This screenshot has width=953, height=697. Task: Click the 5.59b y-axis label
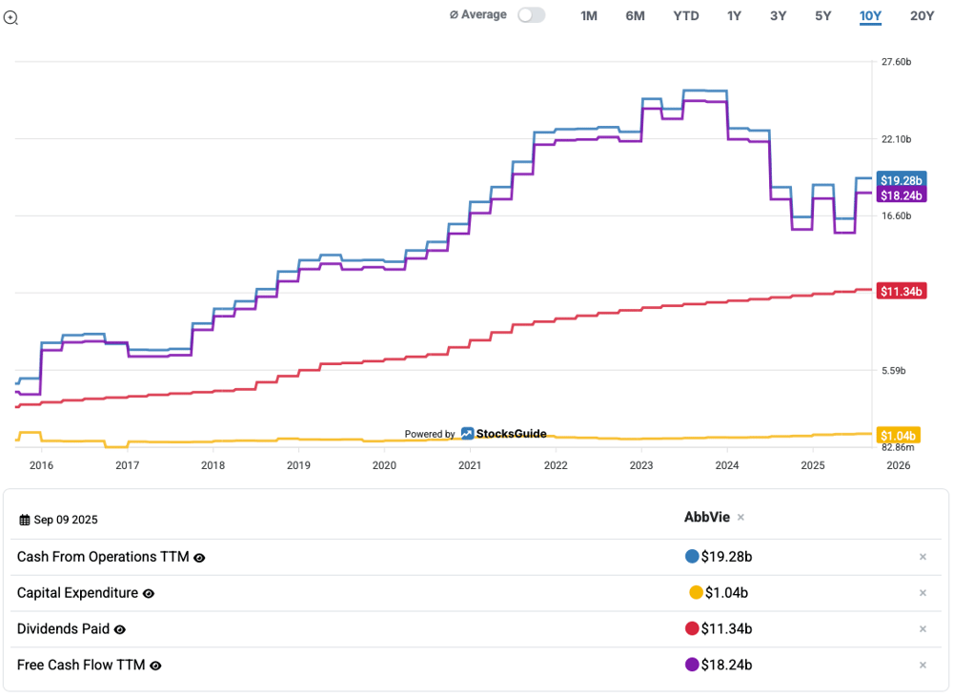[x=894, y=370]
